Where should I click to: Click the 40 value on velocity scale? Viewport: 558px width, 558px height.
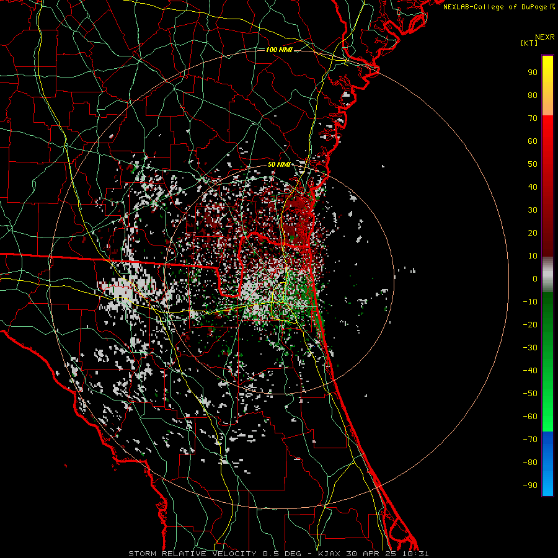click(533, 187)
